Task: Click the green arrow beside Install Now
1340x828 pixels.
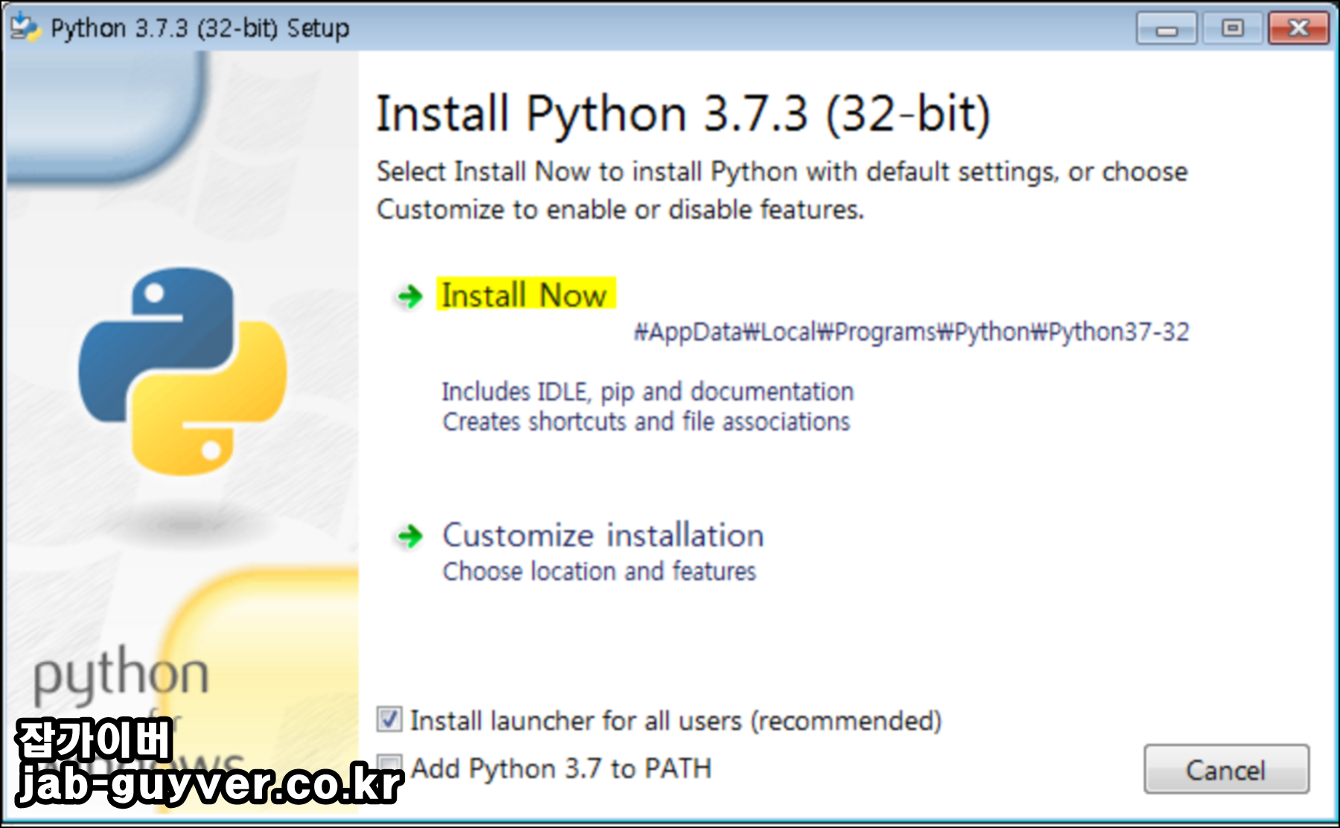Action: pos(409,297)
